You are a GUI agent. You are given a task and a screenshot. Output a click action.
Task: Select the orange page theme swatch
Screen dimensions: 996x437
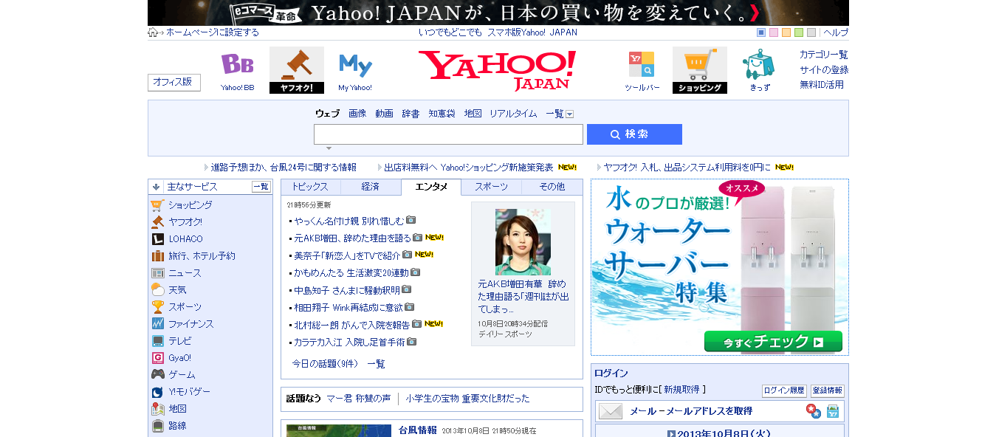coord(786,32)
